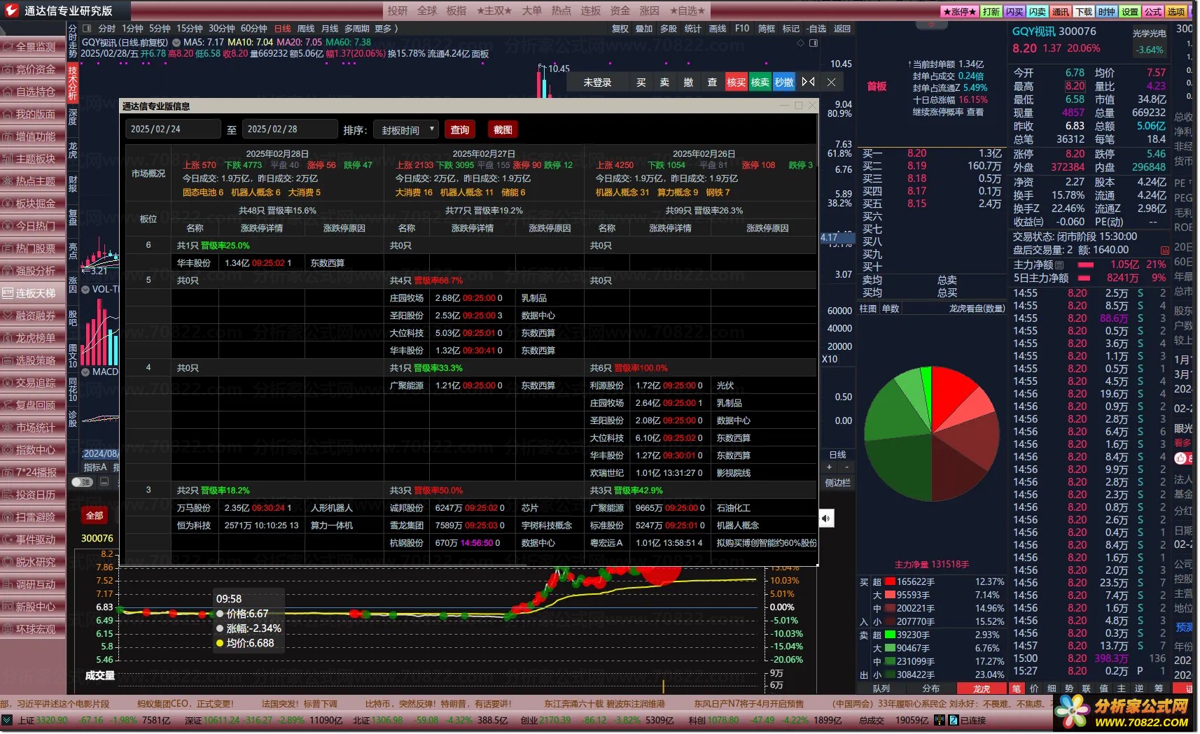Viewport: 1200px width, 734px height.
Task: Click the red 核买 button
Action: 737,82
